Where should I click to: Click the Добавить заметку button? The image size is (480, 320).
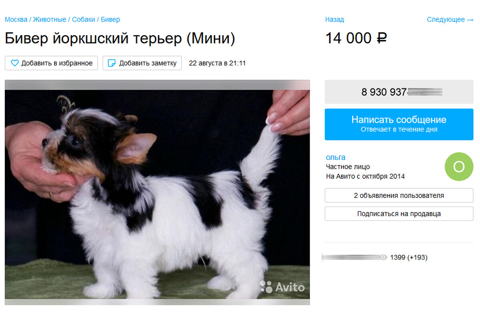[x=142, y=63]
